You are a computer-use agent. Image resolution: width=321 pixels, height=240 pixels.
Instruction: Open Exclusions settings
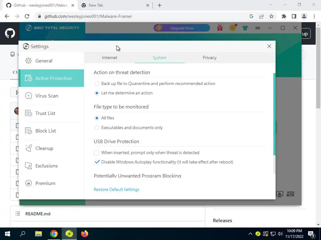click(51, 166)
